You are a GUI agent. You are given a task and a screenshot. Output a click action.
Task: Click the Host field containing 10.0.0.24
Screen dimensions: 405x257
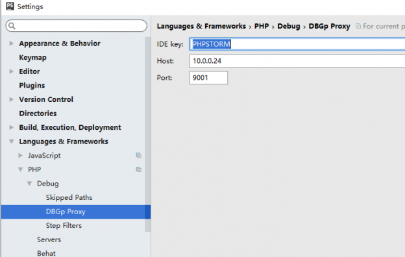click(x=297, y=61)
